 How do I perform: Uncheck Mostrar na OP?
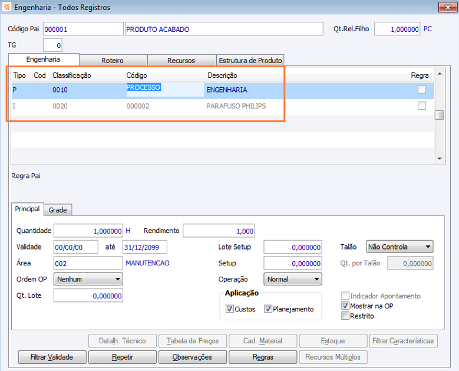pyautogui.click(x=345, y=306)
